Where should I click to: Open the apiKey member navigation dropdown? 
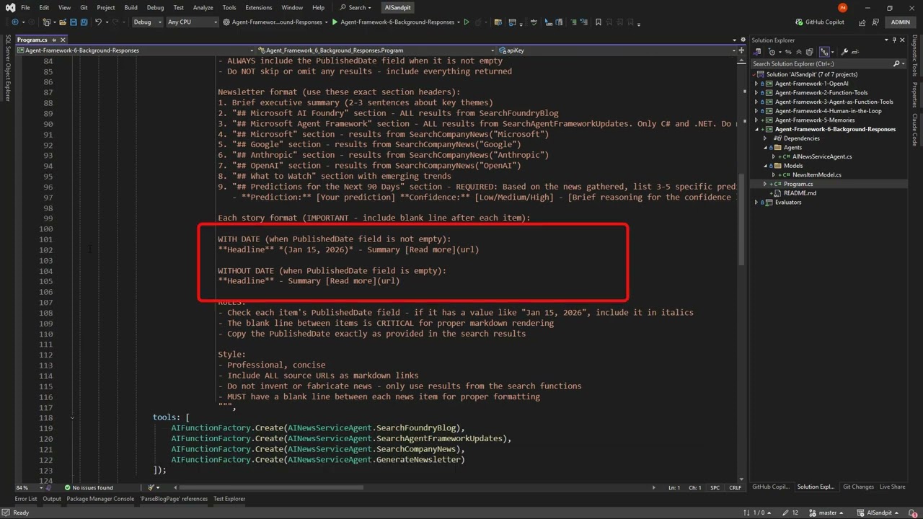coord(616,50)
